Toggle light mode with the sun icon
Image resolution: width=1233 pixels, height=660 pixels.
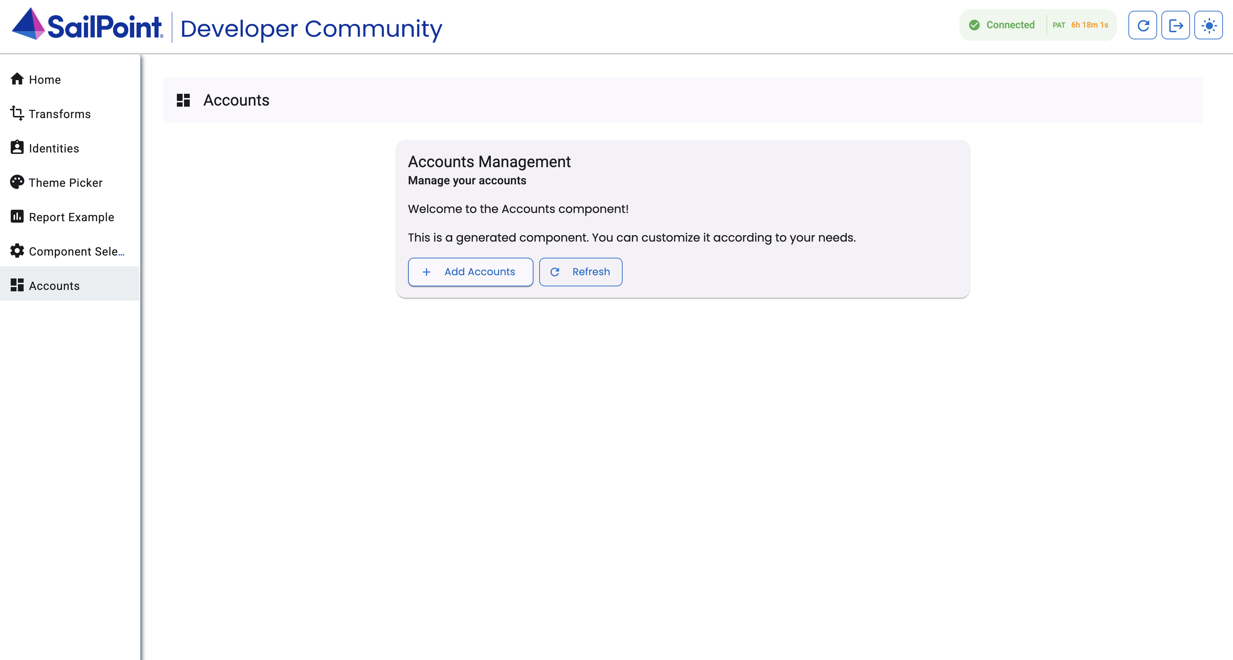tap(1209, 25)
